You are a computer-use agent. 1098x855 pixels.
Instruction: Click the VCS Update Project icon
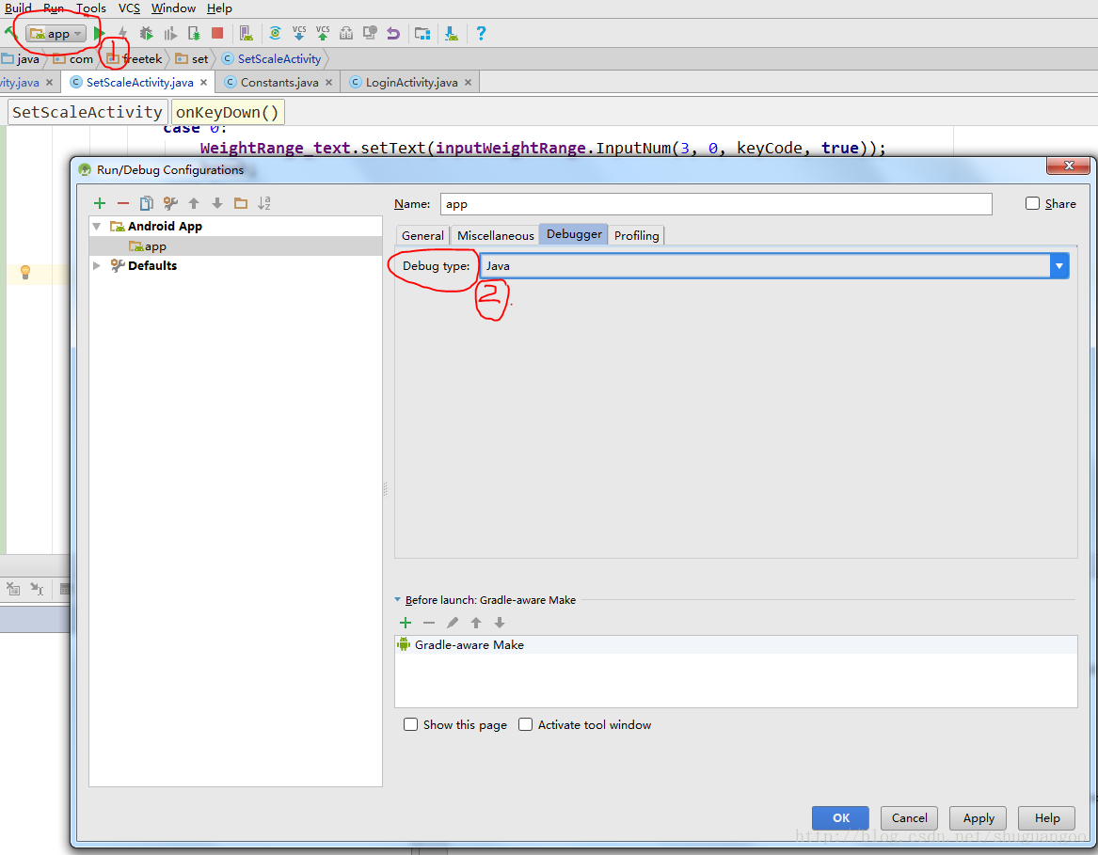(x=299, y=33)
